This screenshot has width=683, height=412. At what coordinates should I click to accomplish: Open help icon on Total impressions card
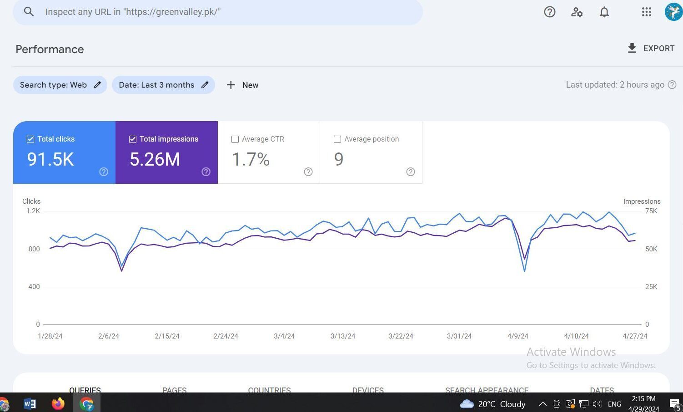point(206,172)
